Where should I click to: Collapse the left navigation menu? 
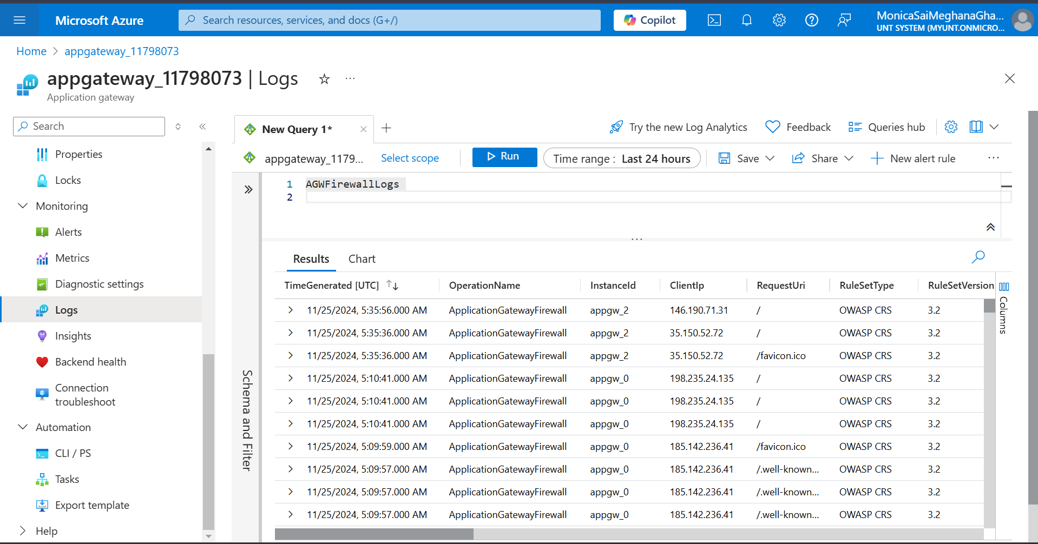tap(202, 127)
